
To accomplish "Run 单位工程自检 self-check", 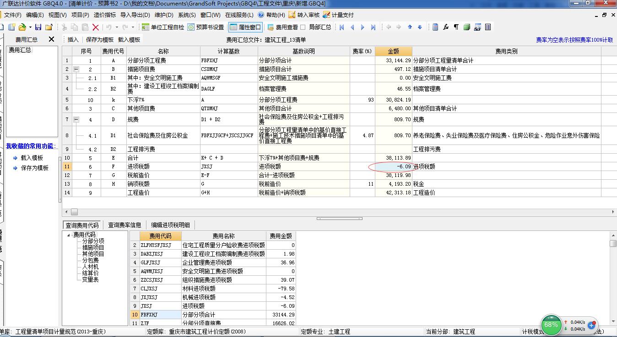I will pyautogui.click(x=163, y=27).
